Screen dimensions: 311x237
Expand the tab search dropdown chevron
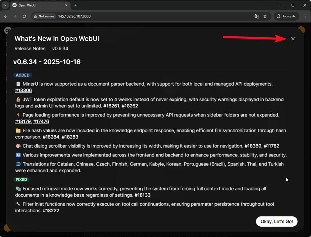pyautogui.click(x=5, y=5)
